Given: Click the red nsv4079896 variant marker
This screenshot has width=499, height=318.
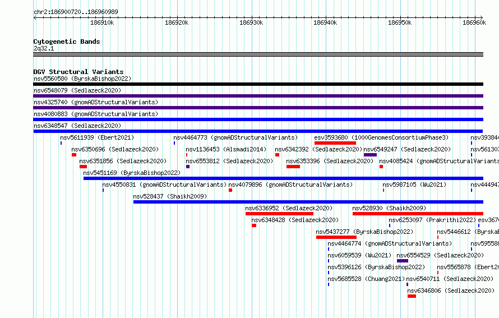Looking at the screenshot, I should coord(230,190).
